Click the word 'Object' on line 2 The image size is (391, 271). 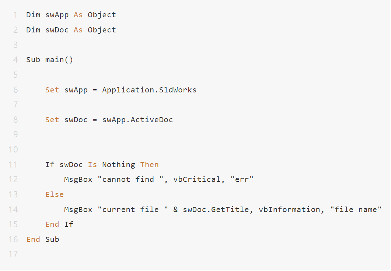click(x=102, y=30)
